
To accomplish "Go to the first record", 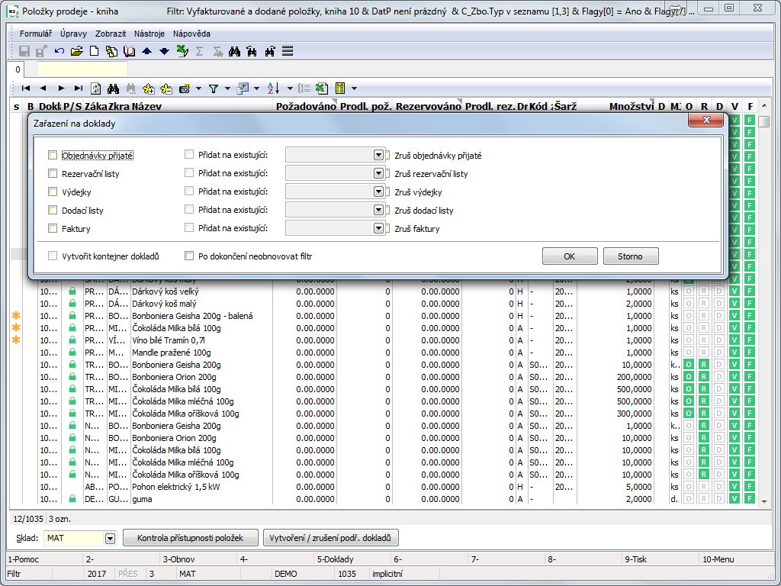I will click(x=26, y=89).
